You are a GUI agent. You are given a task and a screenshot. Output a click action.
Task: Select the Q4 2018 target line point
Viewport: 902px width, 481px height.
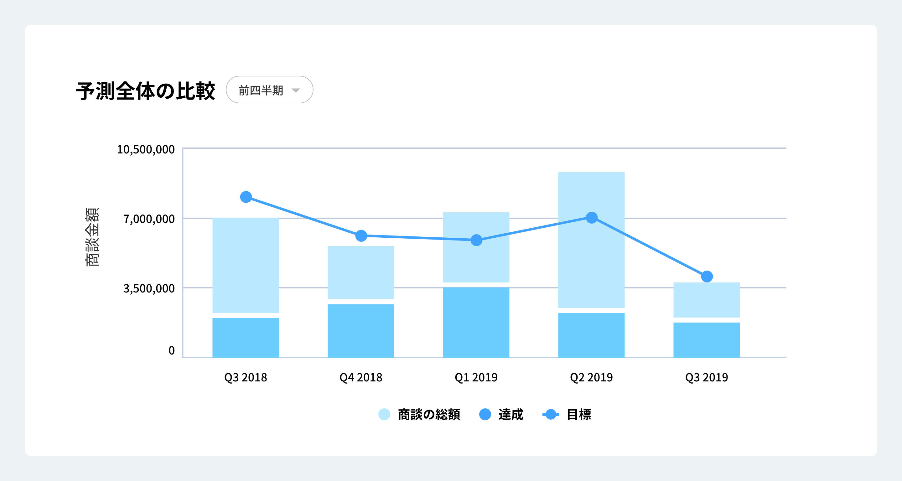coord(361,236)
